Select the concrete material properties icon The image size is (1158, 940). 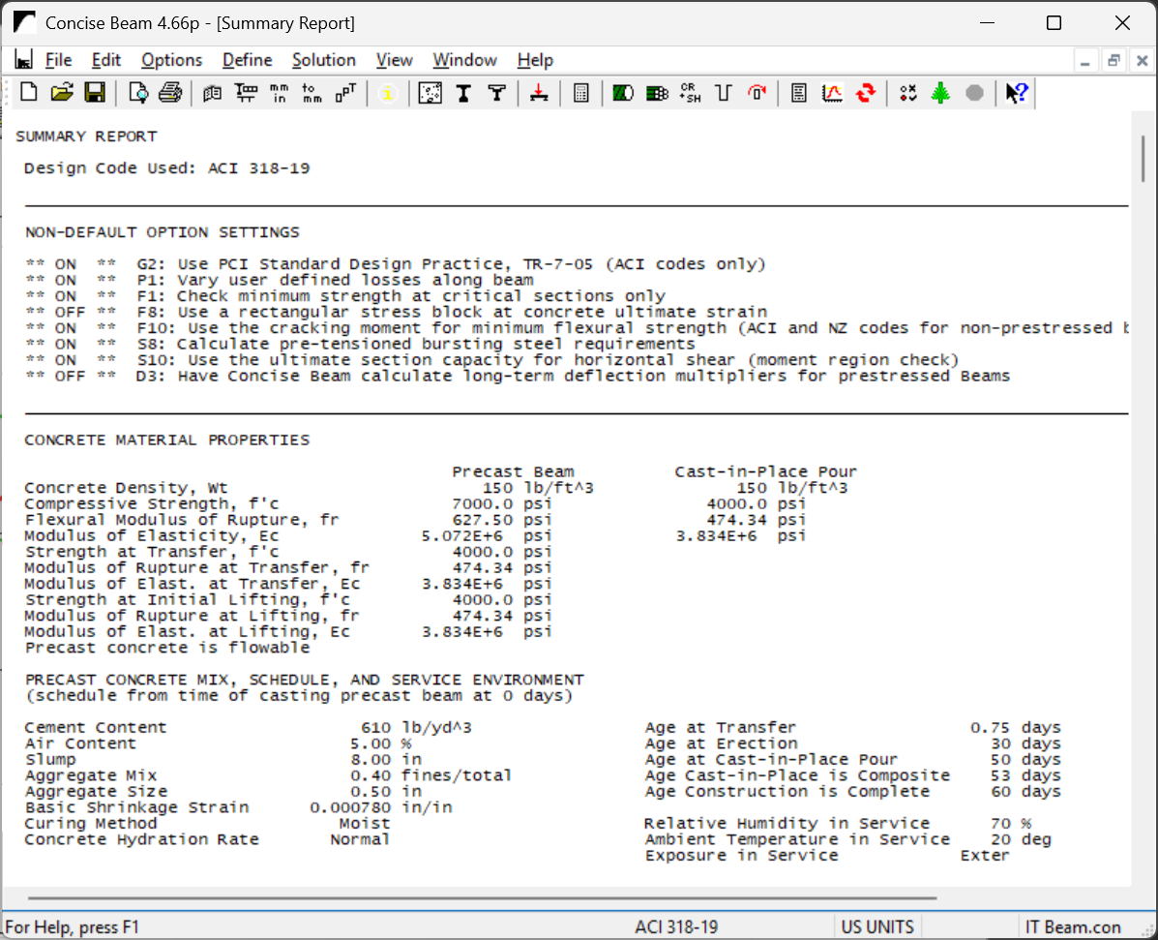430,93
